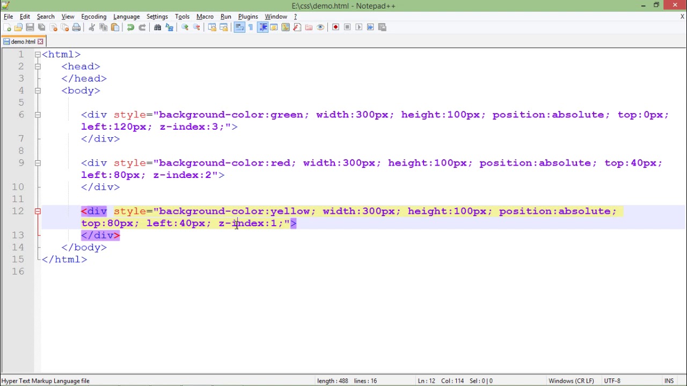This screenshot has height=386, width=687.
Task: Click the Save All toolbar icon
Action: (x=42, y=27)
